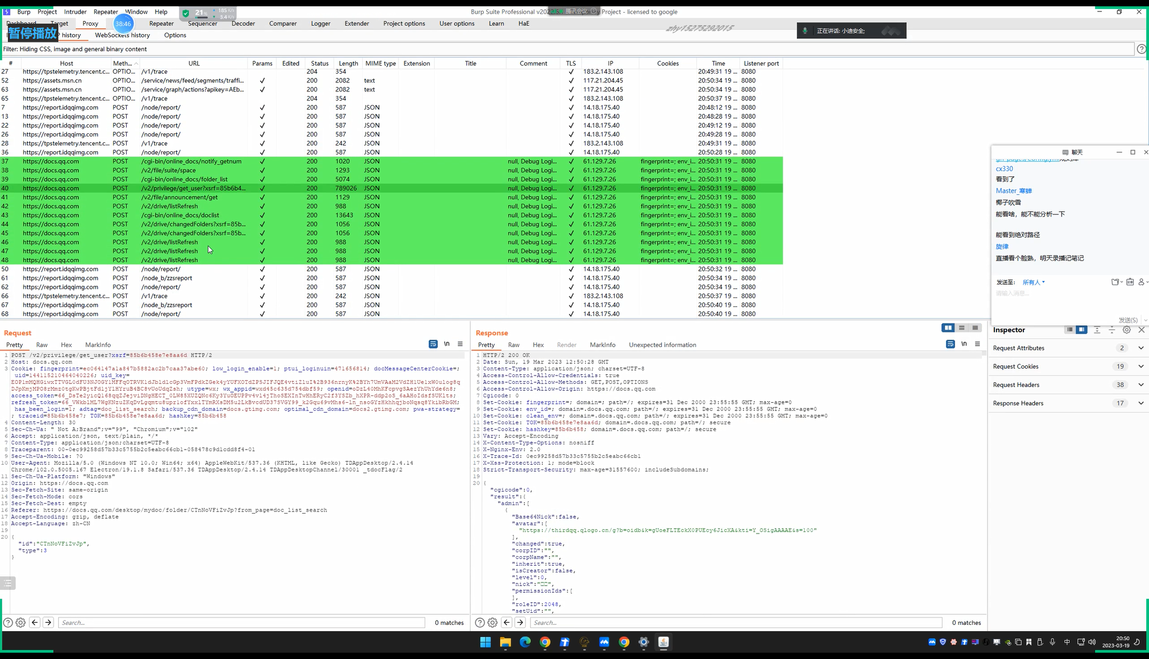This screenshot has width=1149, height=659.
Task: Select the get_user request row 40
Action: coord(193,188)
